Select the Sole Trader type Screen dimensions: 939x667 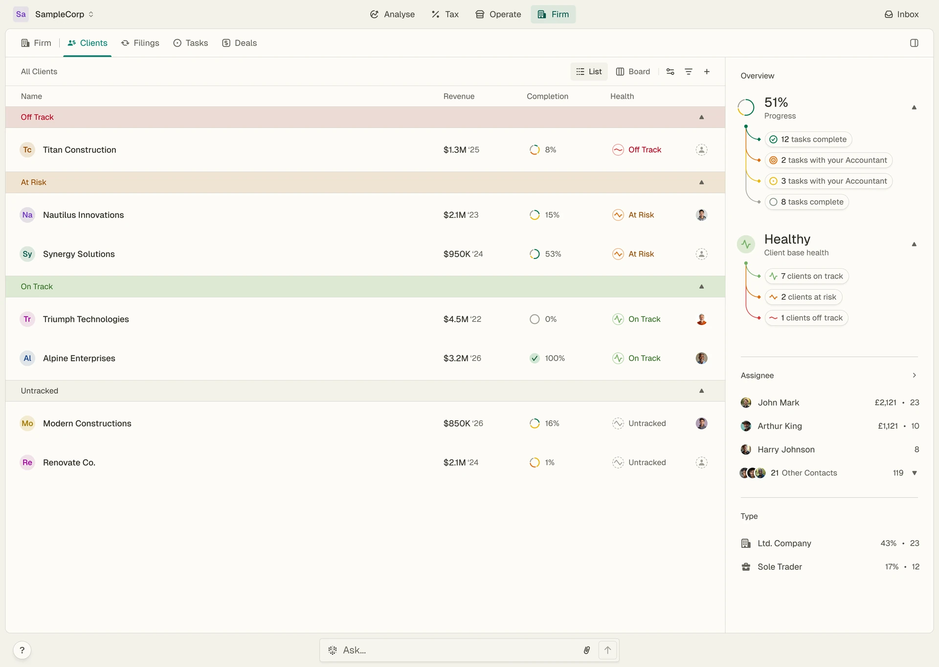pos(830,567)
